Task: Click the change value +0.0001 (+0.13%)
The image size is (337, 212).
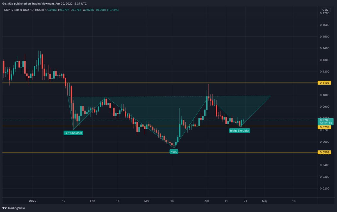Action: click(107, 10)
